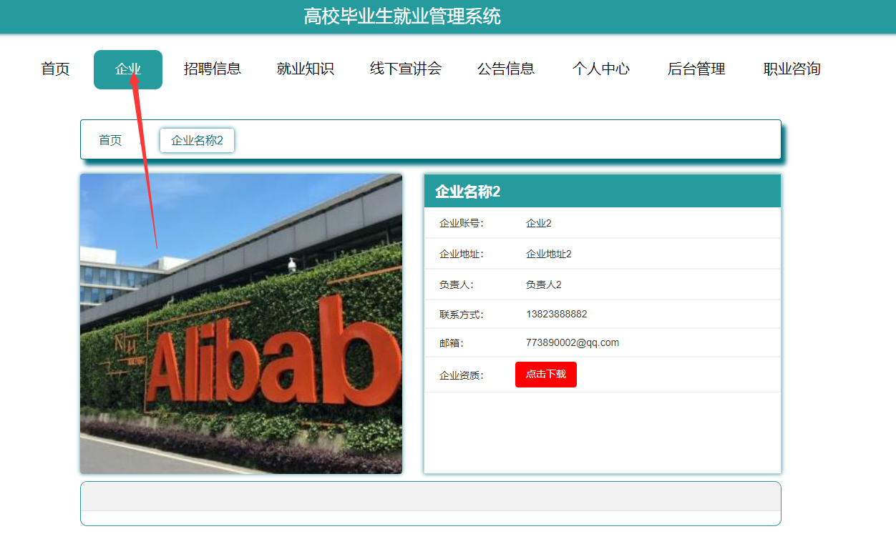Click the Alibaba company photo
This screenshot has width=896, height=549.
(241, 324)
